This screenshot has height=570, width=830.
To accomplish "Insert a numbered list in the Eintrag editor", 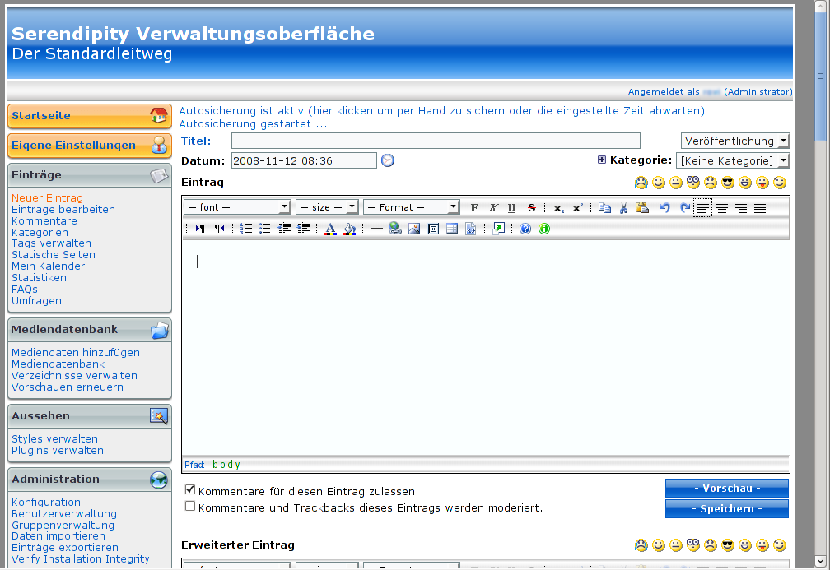I will (x=246, y=229).
